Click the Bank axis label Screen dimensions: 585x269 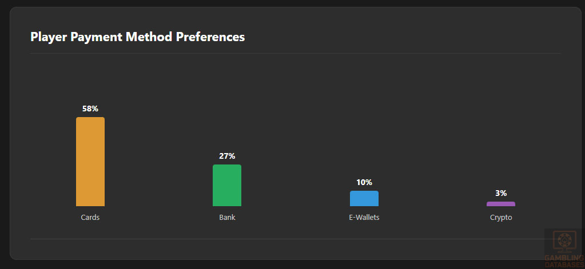click(227, 218)
